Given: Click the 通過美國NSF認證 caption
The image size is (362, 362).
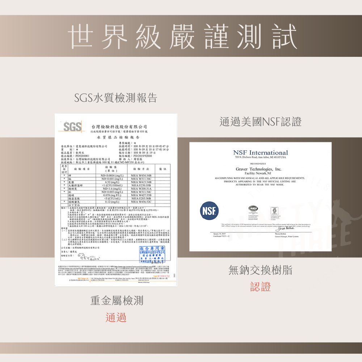Looking at the screenshot, I should click(260, 122).
